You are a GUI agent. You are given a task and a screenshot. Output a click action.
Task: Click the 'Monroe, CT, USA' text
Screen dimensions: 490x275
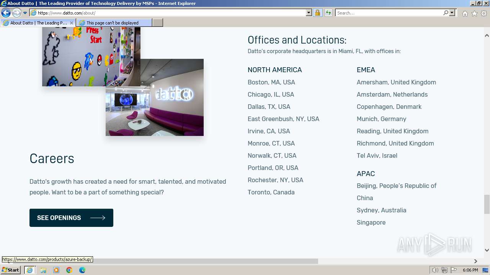click(271, 143)
